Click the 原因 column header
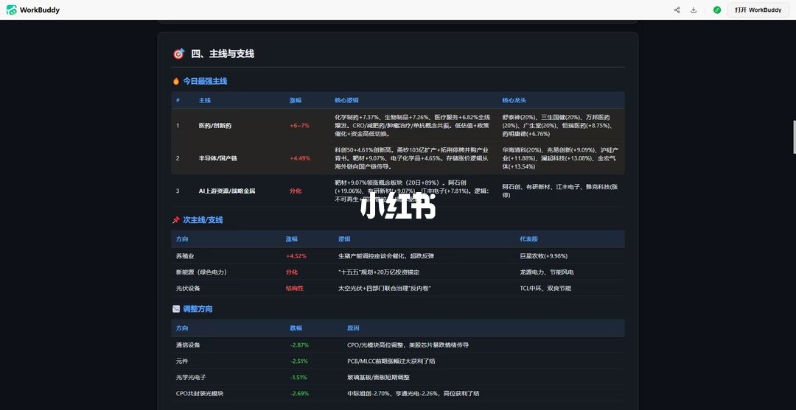 (353, 328)
